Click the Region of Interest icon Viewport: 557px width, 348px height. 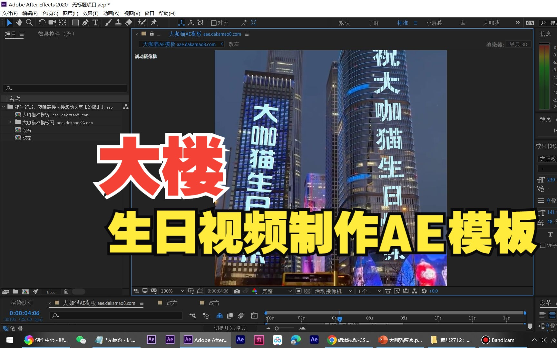click(298, 291)
